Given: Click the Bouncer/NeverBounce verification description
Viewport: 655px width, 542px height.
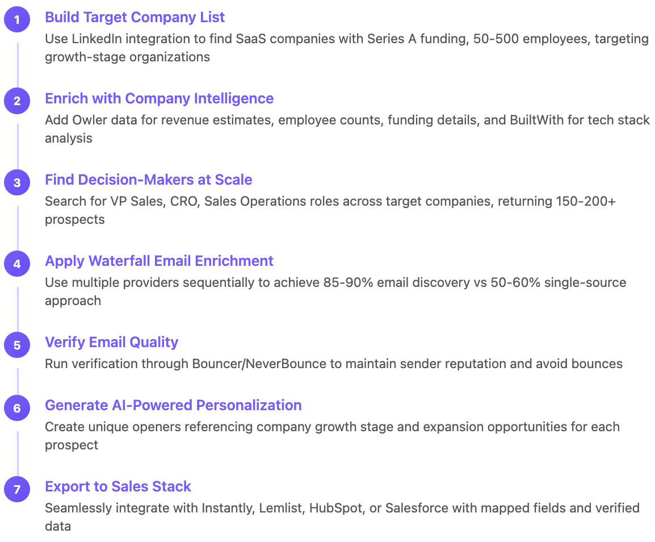Looking at the screenshot, I should 333,364.
